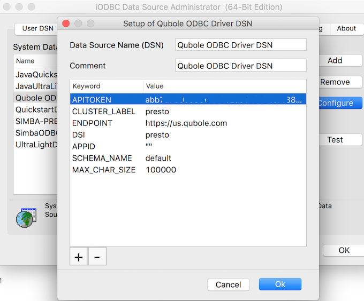Select the MAX_CHAR_SIZE keyword row
Viewport: 364px width, 301px height.
[x=188, y=170]
